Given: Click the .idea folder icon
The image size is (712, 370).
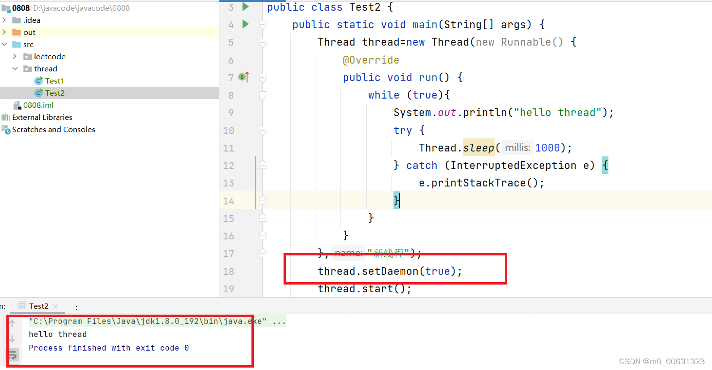Looking at the screenshot, I should 17,20.
